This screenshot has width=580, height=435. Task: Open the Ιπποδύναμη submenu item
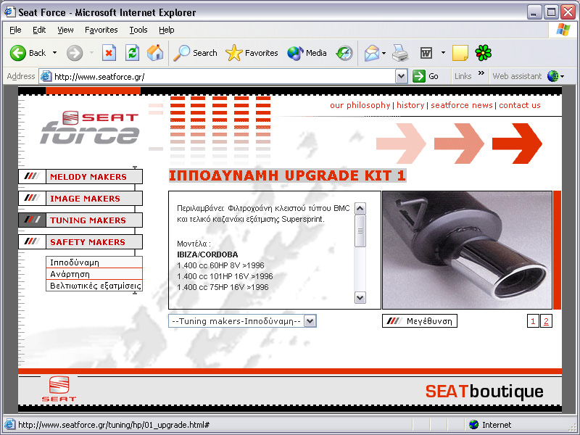(94, 262)
